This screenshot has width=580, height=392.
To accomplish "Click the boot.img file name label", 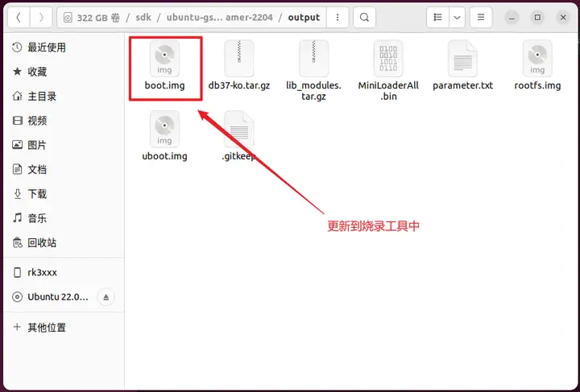I will tap(164, 85).
